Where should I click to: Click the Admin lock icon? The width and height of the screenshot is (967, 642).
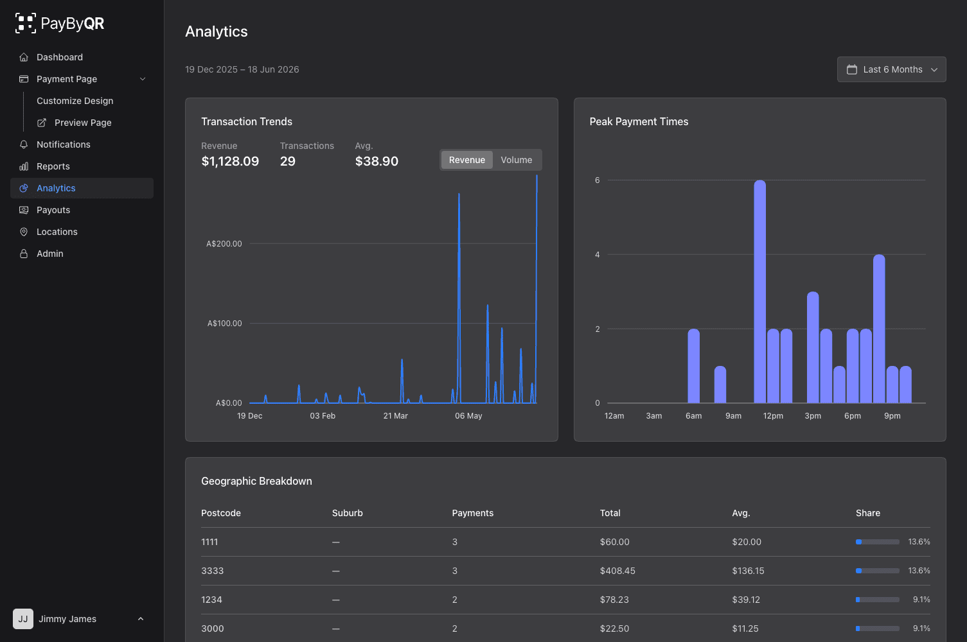coord(24,254)
